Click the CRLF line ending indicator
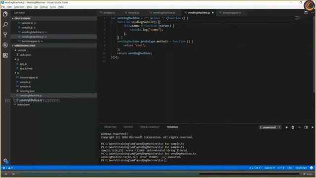316x178 pixels. click(x=290, y=168)
